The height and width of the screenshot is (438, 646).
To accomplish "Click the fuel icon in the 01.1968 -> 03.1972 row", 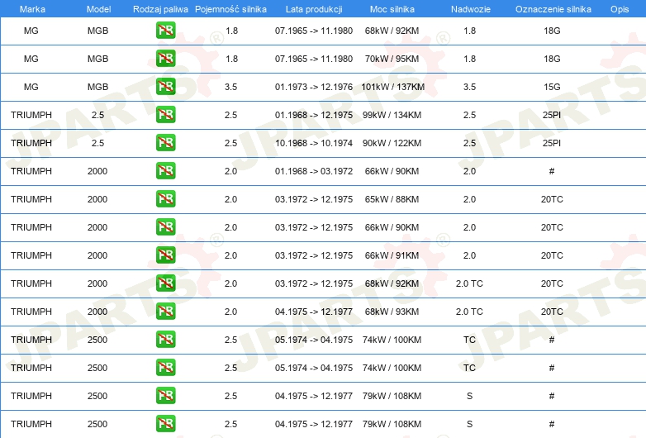I will pyautogui.click(x=165, y=171).
